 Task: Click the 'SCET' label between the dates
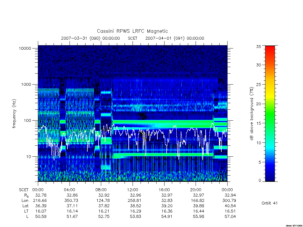[x=133, y=38]
